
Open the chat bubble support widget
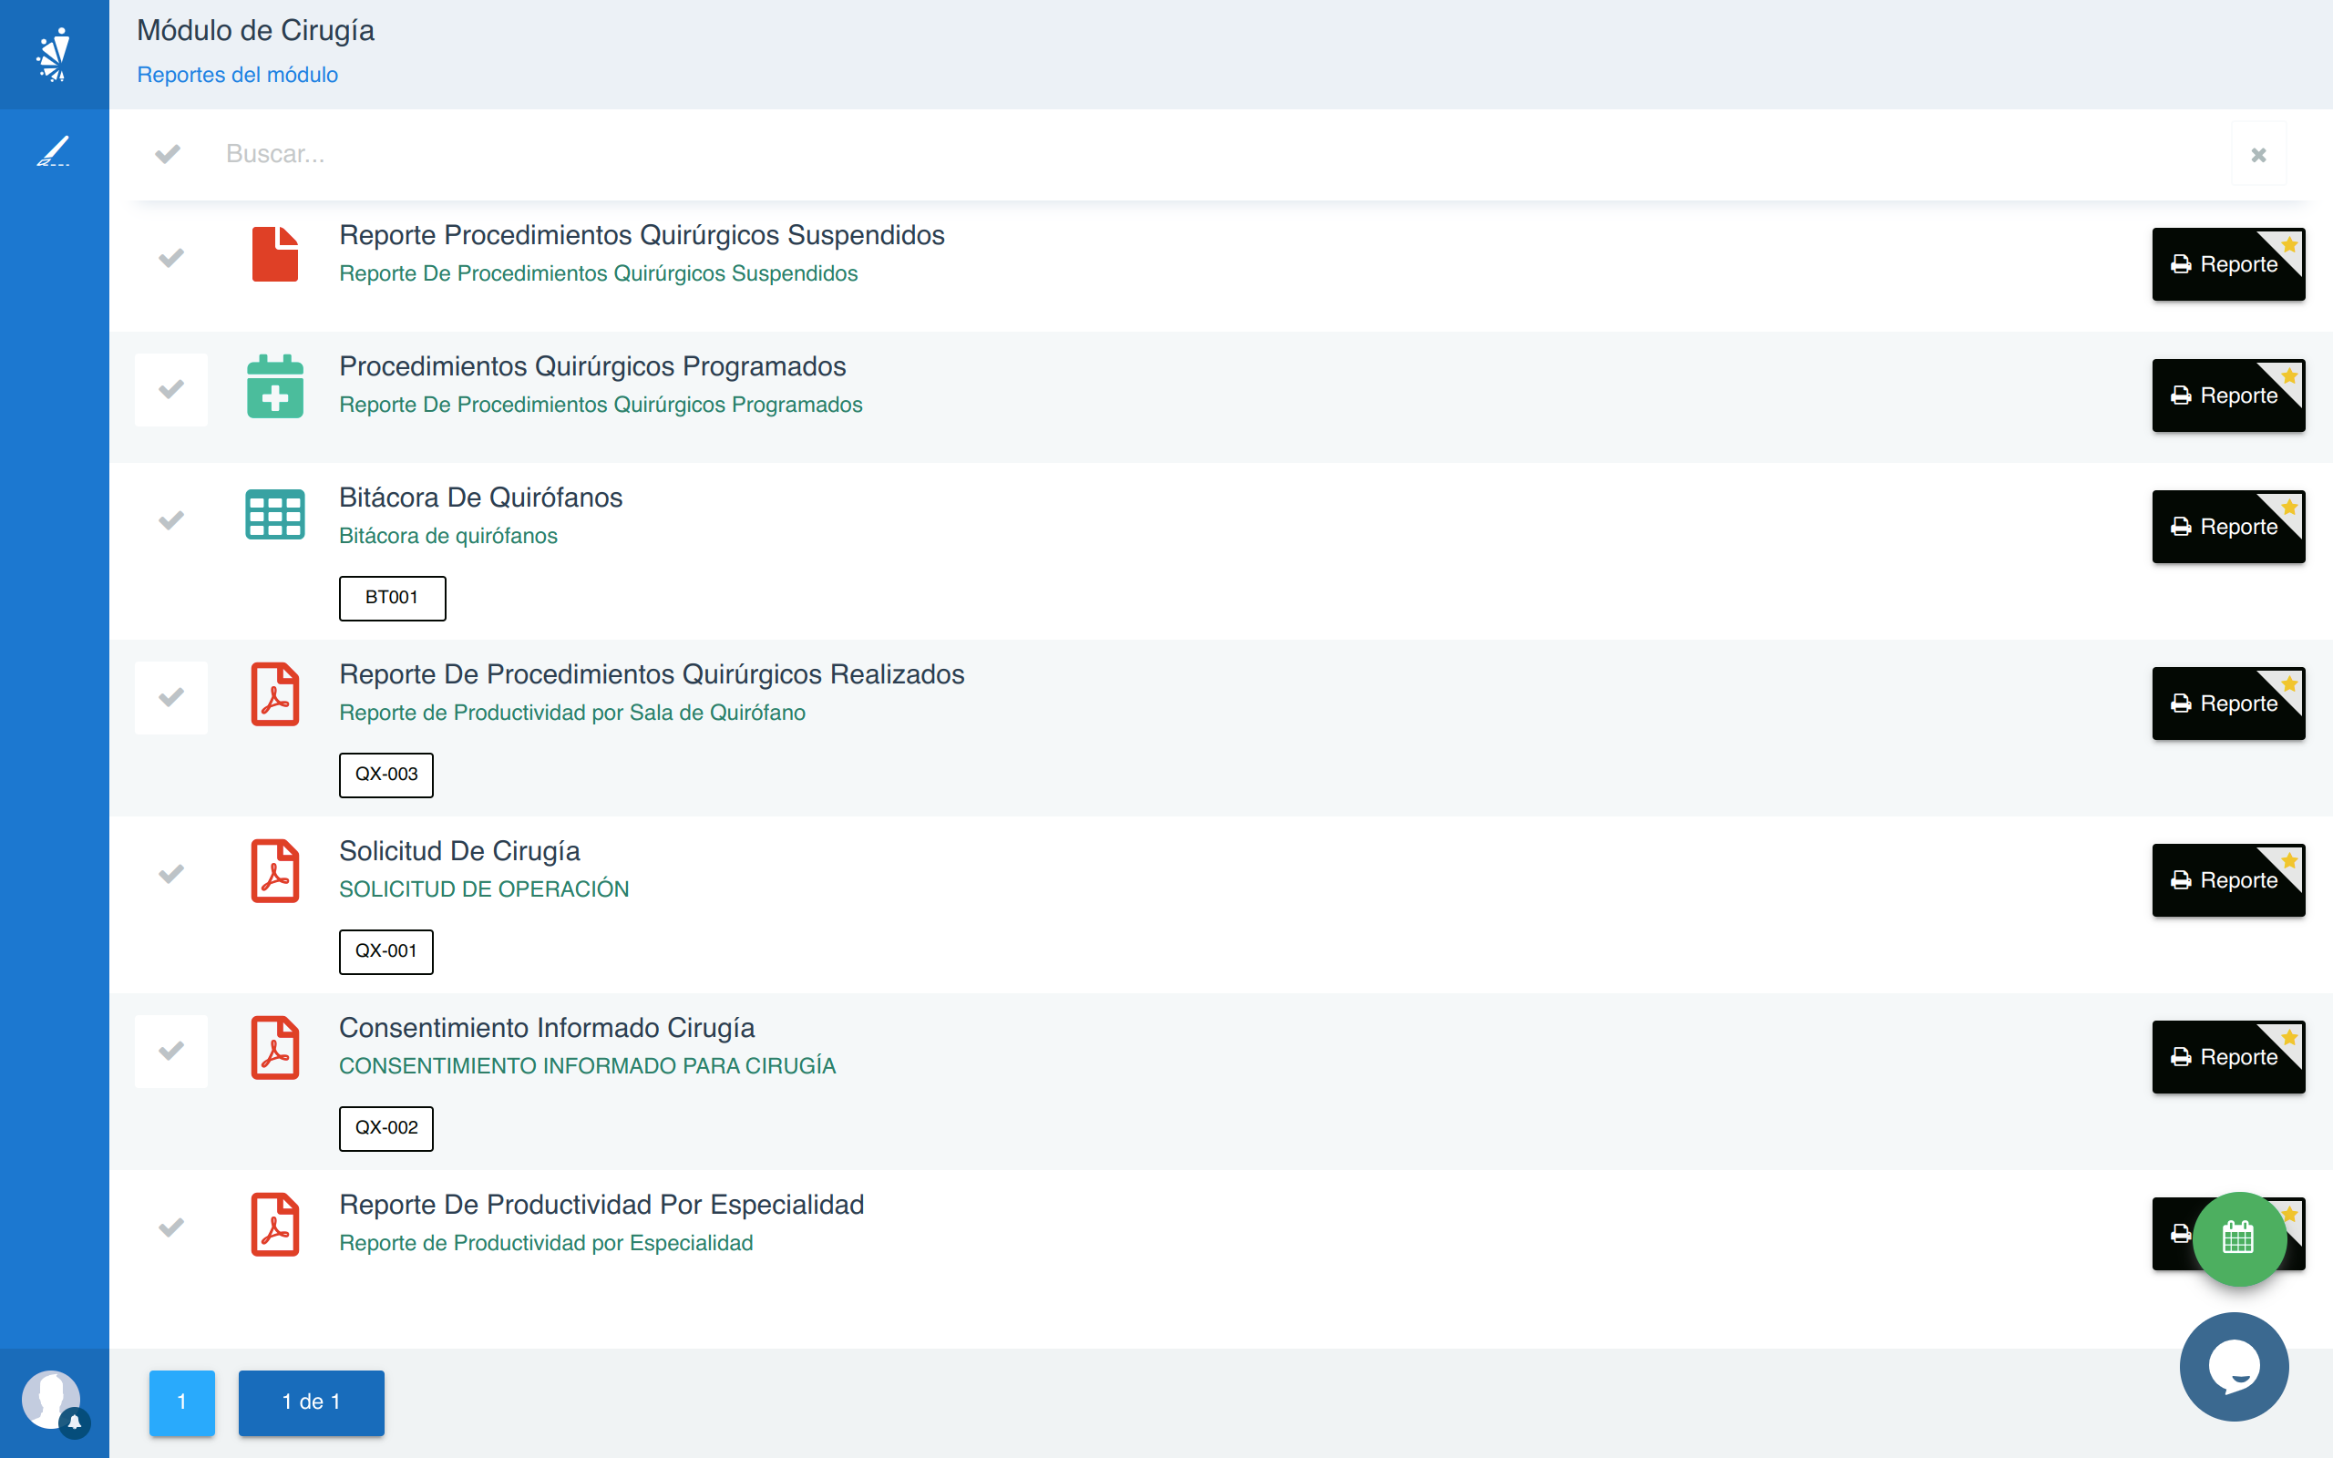click(2234, 1366)
